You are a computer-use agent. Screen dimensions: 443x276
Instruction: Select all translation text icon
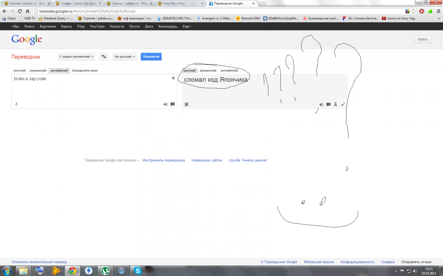pos(187,105)
